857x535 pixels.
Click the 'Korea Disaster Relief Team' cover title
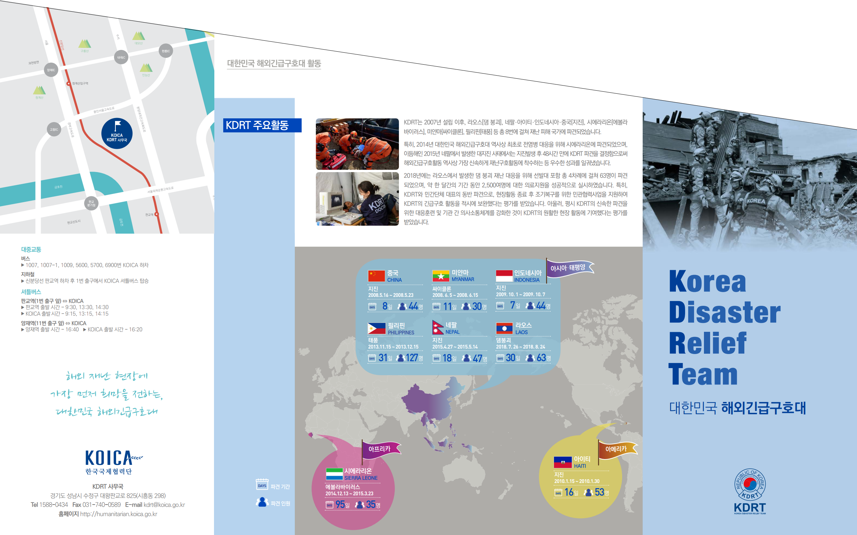pyautogui.click(x=724, y=327)
